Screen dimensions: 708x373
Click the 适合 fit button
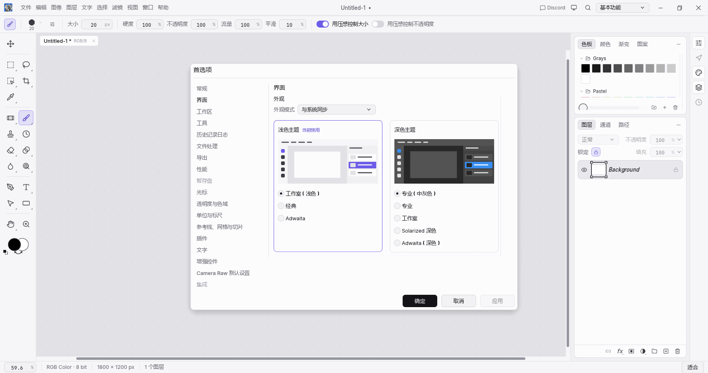[693, 367]
